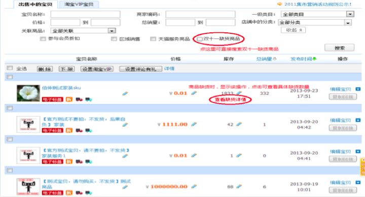
Task: Click speaker announcement icon at top right
Action: (x=279, y=4)
